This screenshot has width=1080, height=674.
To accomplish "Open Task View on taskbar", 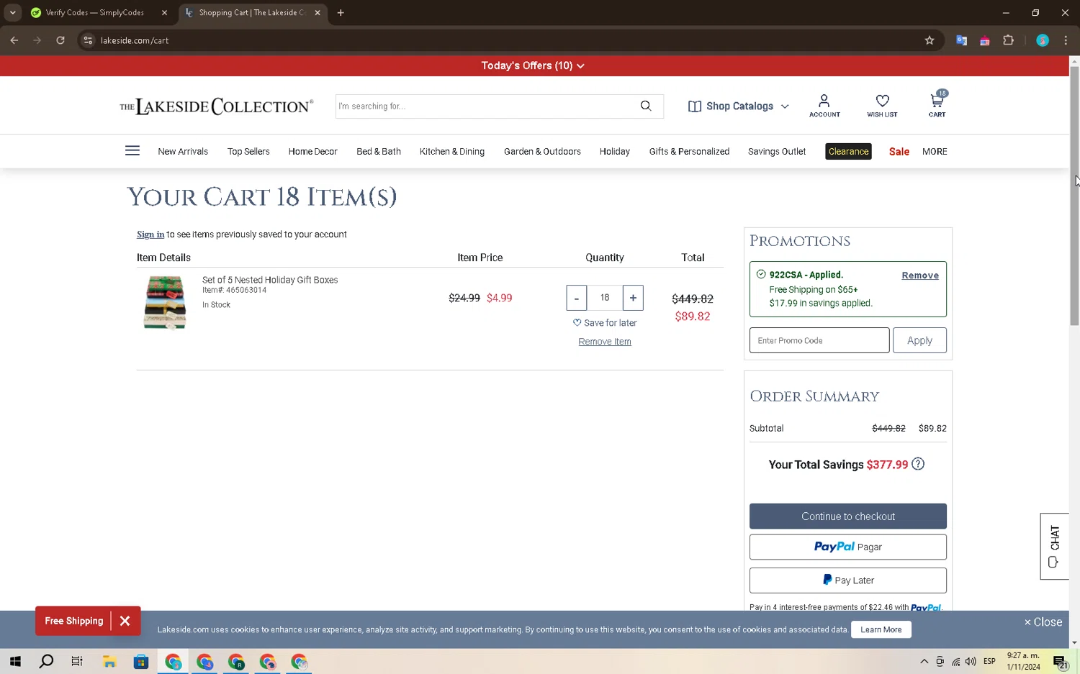I will (x=77, y=661).
